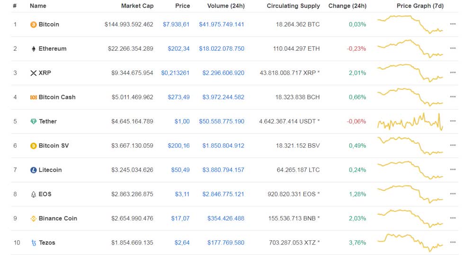Open the Tether name link
This screenshot has width=464, height=255.
pos(48,121)
